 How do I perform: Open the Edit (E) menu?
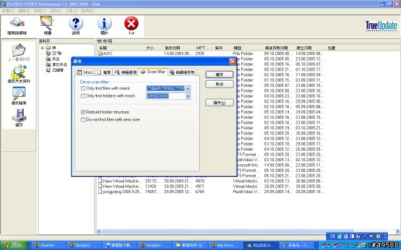(x=24, y=11)
